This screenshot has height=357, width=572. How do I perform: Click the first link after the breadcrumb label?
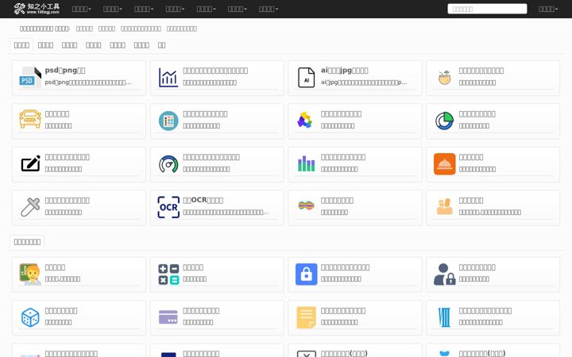pos(84,29)
